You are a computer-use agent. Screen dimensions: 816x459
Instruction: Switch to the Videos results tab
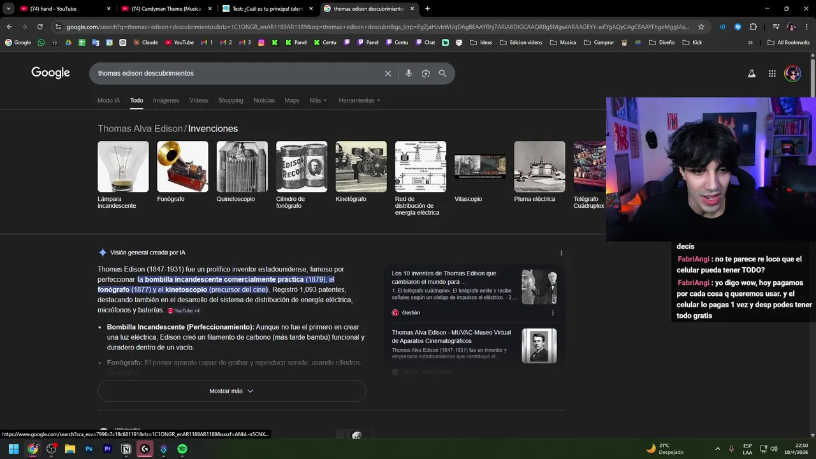[x=198, y=100]
